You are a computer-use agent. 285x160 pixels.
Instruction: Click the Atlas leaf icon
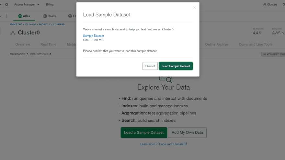pyautogui.click(x=20, y=16)
